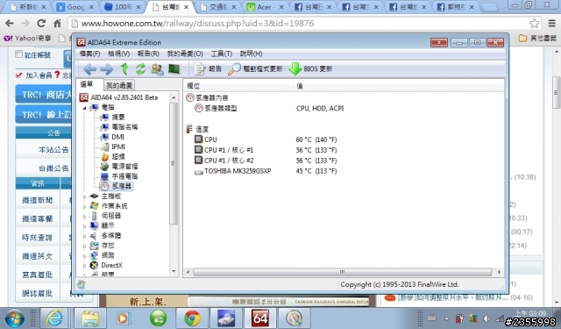This screenshot has height=329, width=561.
Task: Expand the 主機板 node
Action: click(85, 197)
